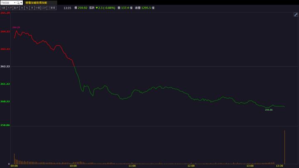Click the total volume value 1295.5
Screen dimensions: 299x168
tap(146, 8)
